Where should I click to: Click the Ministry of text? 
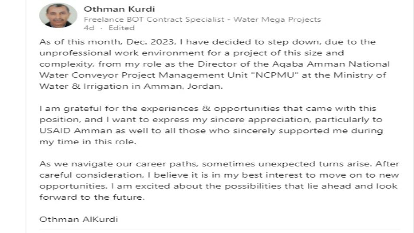click(359, 75)
